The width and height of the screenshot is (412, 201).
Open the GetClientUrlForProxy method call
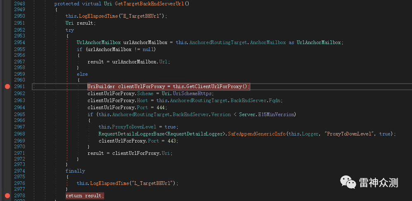coord(213,86)
